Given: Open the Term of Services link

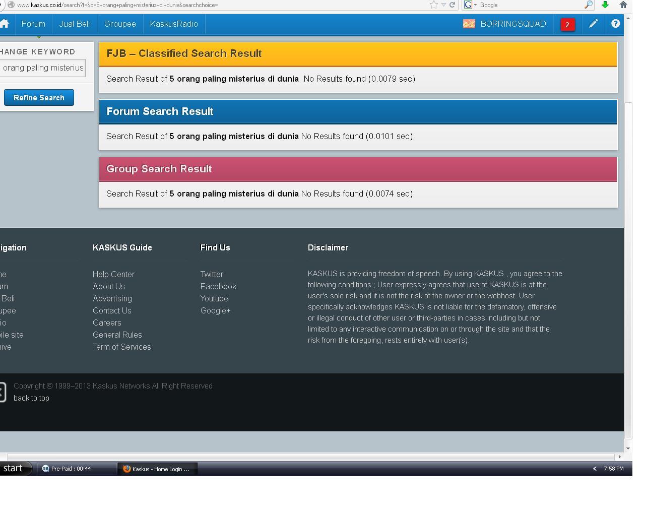Looking at the screenshot, I should (x=121, y=347).
